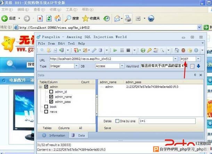
Task: Open Pangolin Edit menu
Action: 62,43
